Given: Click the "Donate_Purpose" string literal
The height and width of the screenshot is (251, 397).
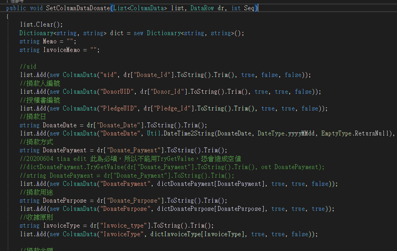Looking at the screenshot, I should 132,201.
